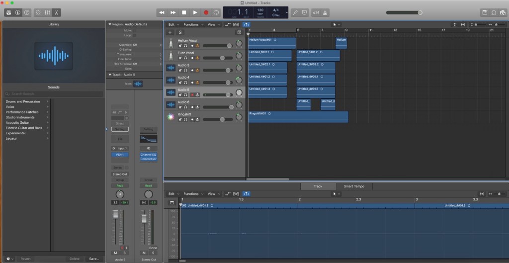Toggle Cycle mode on
Screen dimensions: 509x263
(x=216, y=12)
